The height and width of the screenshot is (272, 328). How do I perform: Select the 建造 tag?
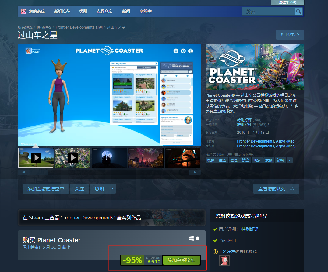coord(222,160)
